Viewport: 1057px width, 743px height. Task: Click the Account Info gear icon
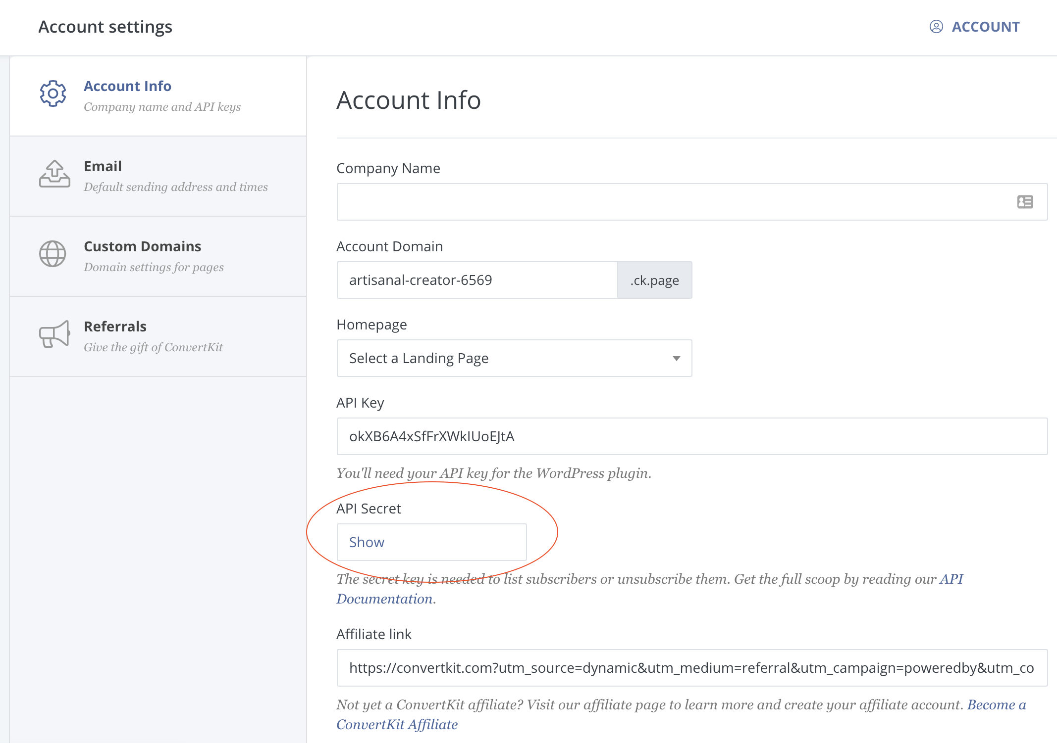[53, 93]
